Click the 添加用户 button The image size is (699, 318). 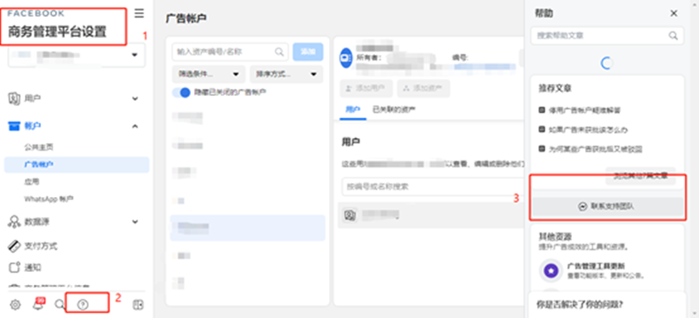click(366, 88)
